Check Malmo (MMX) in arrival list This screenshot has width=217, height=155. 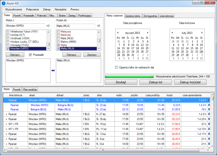[58, 41]
